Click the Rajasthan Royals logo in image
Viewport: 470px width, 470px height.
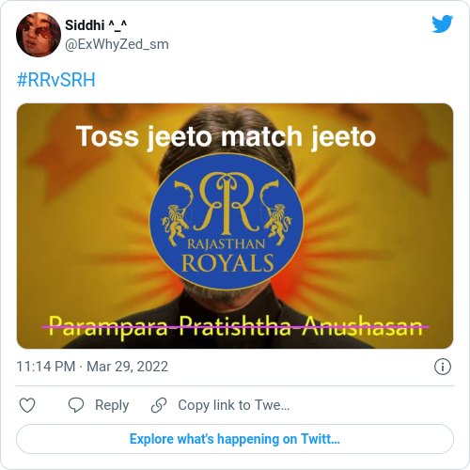(227, 222)
